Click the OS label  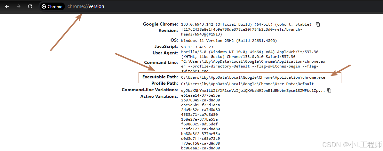coord(174,40)
